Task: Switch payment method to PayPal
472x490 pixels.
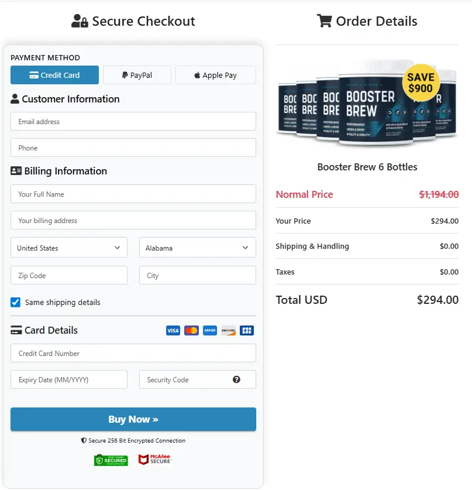Action: click(137, 75)
